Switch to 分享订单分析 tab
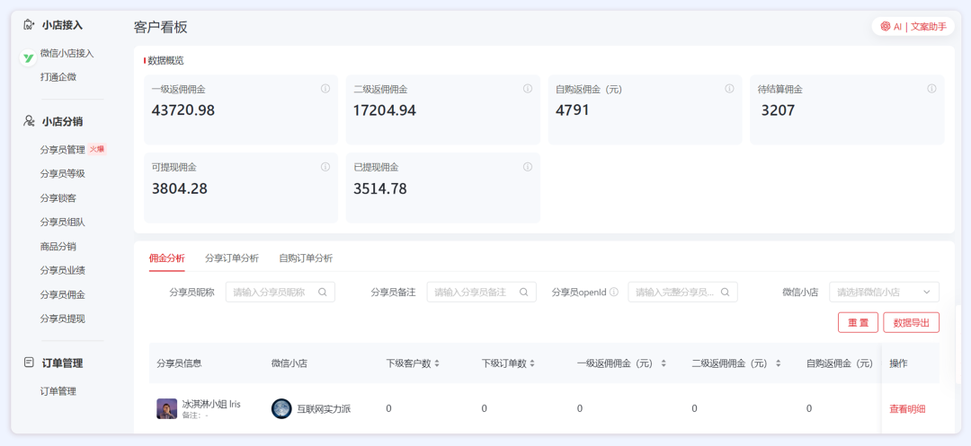Image resolution: width=971 pixels, height=446 pixels. click(232, 258)
